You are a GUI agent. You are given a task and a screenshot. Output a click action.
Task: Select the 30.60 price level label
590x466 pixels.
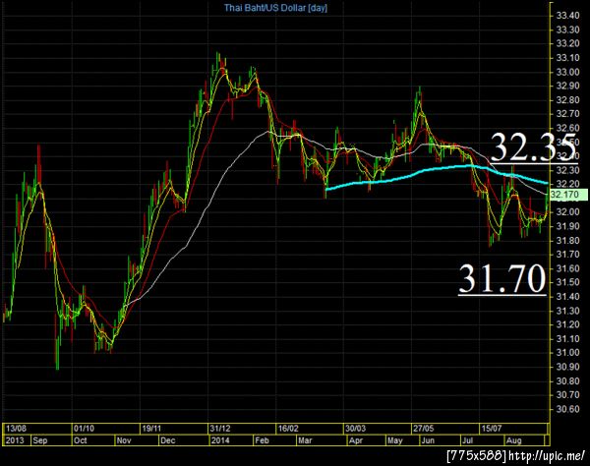pyautogui.click(x=567, y=409)
